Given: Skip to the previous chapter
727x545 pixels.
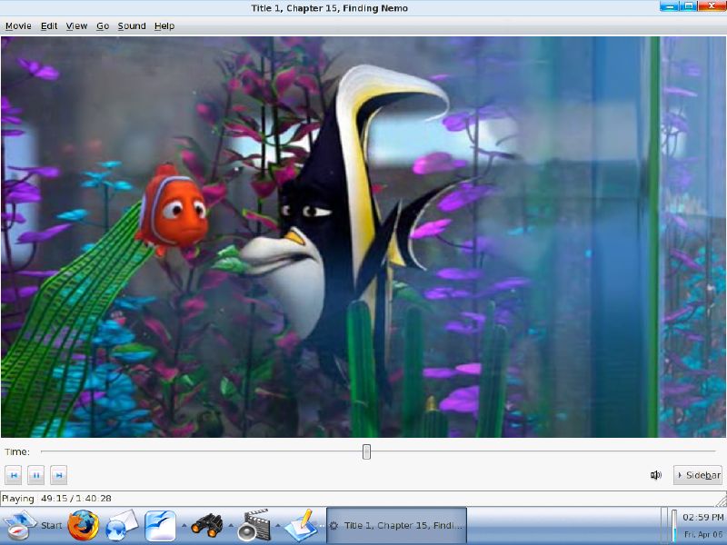Looking at the screenshot, I should 14,475.
